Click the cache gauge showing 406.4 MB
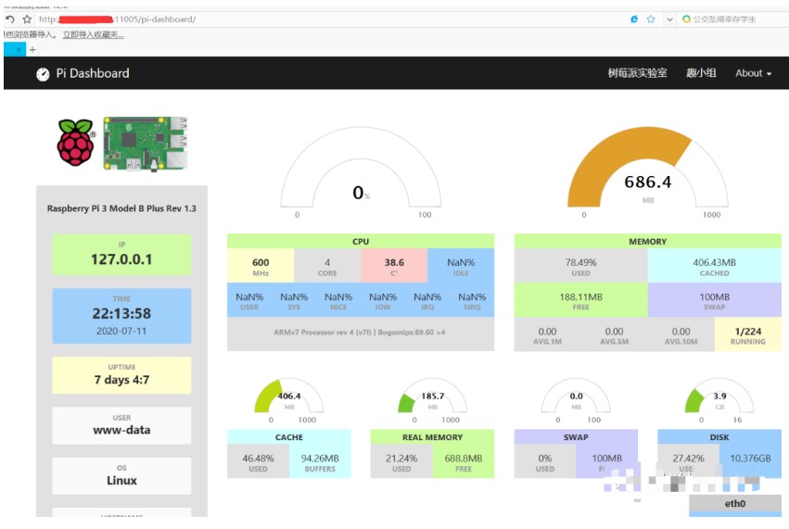Viewport: 789px width, 529px height. tap(289, 397)
